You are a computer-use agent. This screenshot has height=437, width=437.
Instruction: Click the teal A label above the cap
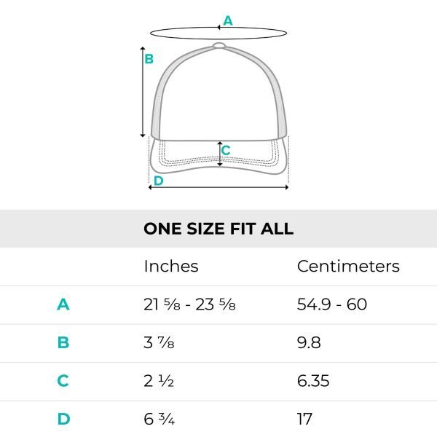coord(227,20)
